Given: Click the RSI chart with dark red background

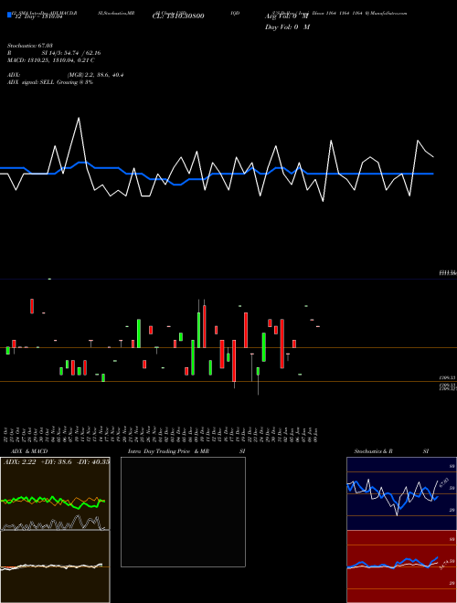Looking at the screenshot, I should tap(401, 566).
